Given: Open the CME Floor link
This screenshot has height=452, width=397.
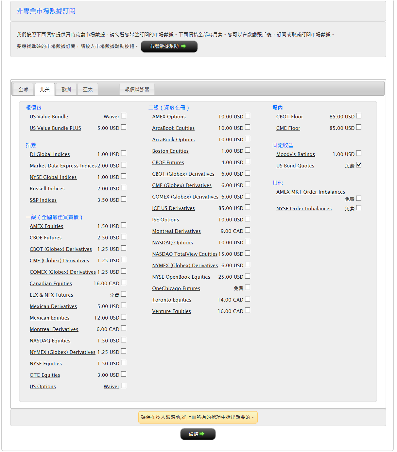Looking at the screenshot, I should [x=288, y=128].
